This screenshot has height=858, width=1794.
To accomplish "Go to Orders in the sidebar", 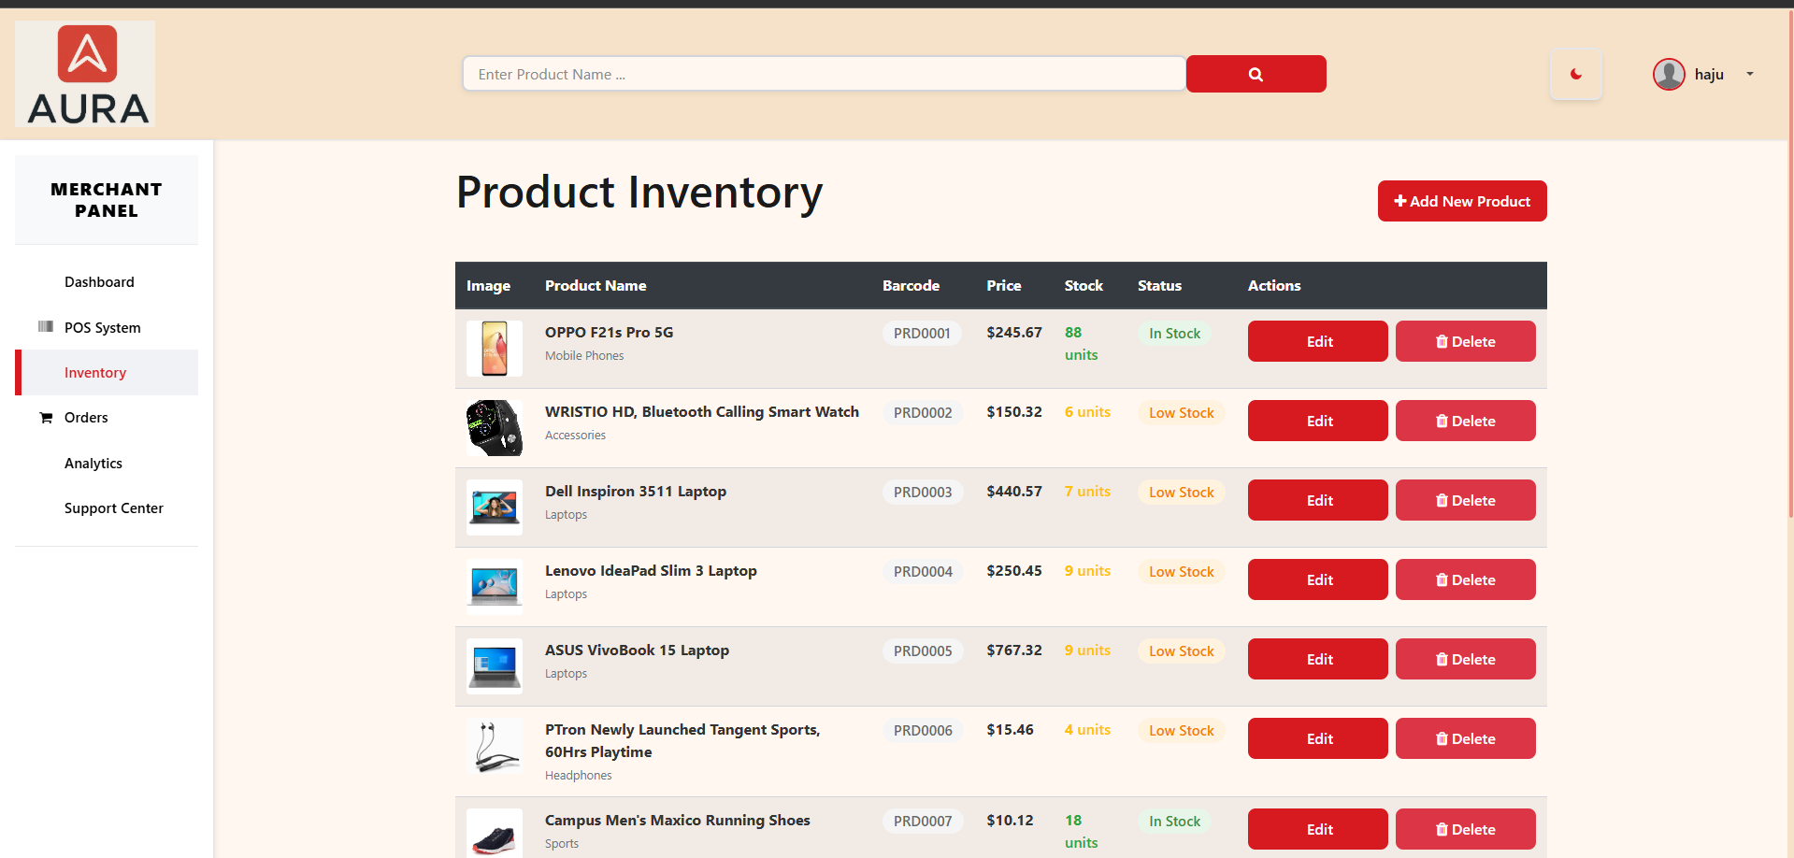I will coord(86,418).
